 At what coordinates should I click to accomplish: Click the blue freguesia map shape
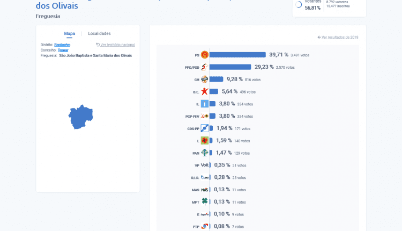[80, 117]
